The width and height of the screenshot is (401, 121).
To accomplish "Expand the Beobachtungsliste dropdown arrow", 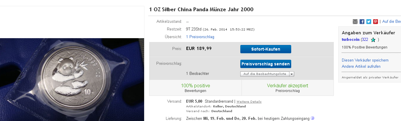I will pos(292,74).
